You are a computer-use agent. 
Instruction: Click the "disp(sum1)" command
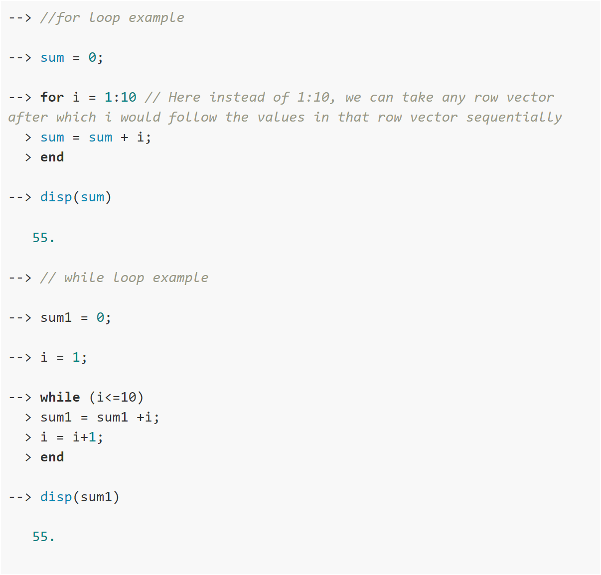tap(80, 497)
